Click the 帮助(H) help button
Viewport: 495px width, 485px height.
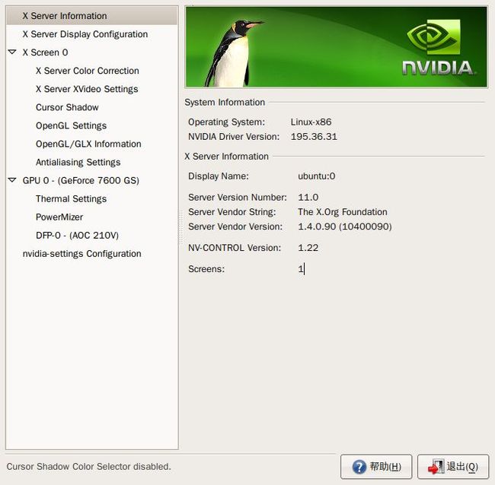pyautogui.click(x=376, y=467)
